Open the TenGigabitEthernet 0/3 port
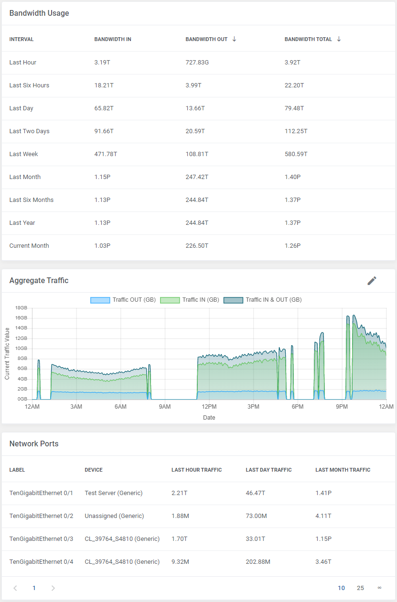This screenshot has height=602, width=397. pos(41,539)
